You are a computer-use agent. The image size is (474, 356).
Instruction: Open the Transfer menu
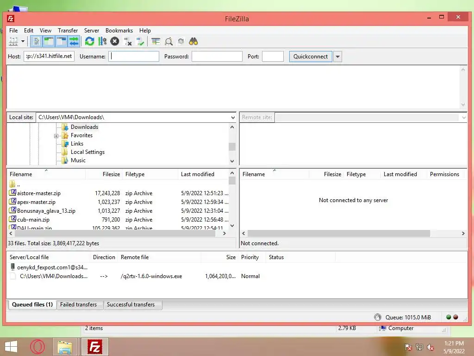click(68, 31)
